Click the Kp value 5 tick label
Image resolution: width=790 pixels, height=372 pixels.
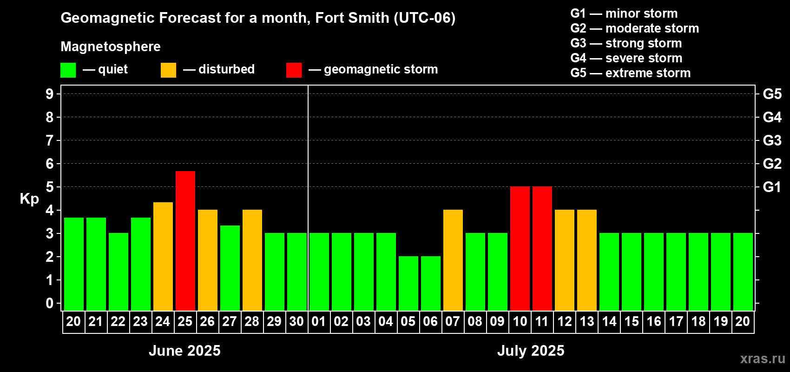50,187
